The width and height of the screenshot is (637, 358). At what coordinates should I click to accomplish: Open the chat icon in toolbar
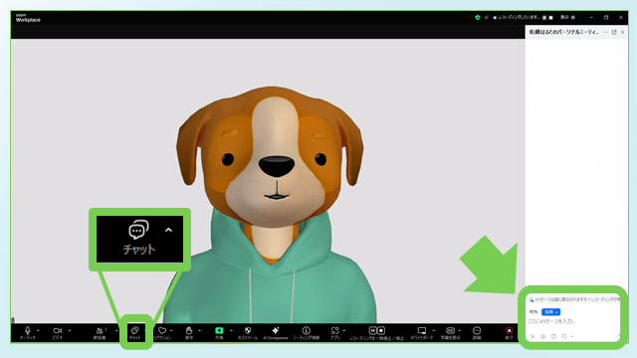click(x=135, y=333)
